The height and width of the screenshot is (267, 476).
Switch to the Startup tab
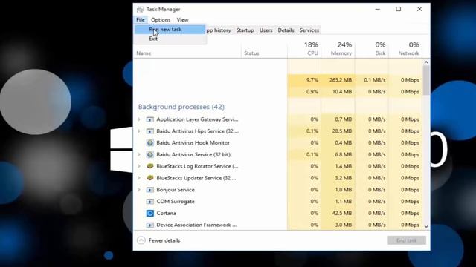pyautogui.click(x=245, y=30)
